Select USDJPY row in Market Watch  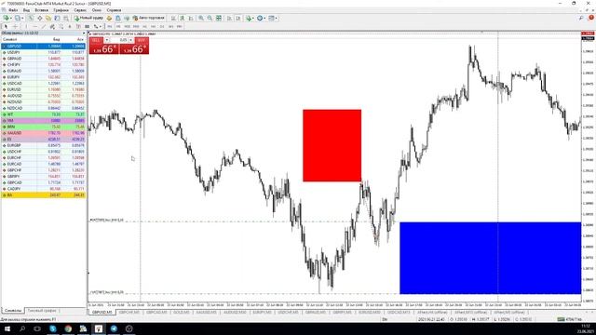point(44,52)
